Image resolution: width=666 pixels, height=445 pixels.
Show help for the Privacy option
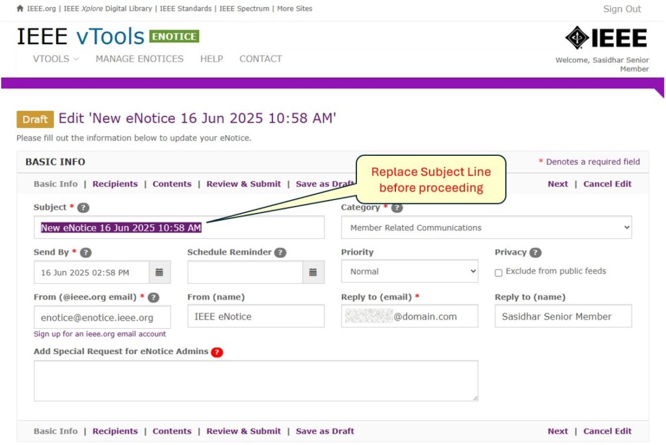(536, 253)
